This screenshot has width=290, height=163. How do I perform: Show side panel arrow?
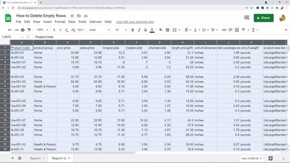click(284, 158)
